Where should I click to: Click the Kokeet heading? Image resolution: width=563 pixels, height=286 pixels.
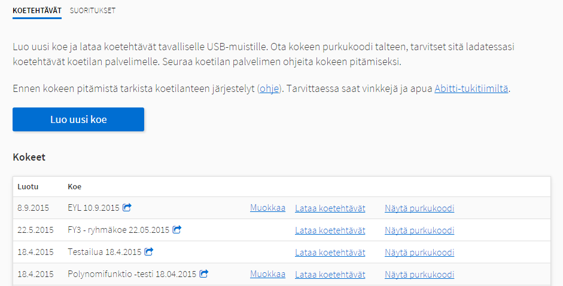point(29,157)
